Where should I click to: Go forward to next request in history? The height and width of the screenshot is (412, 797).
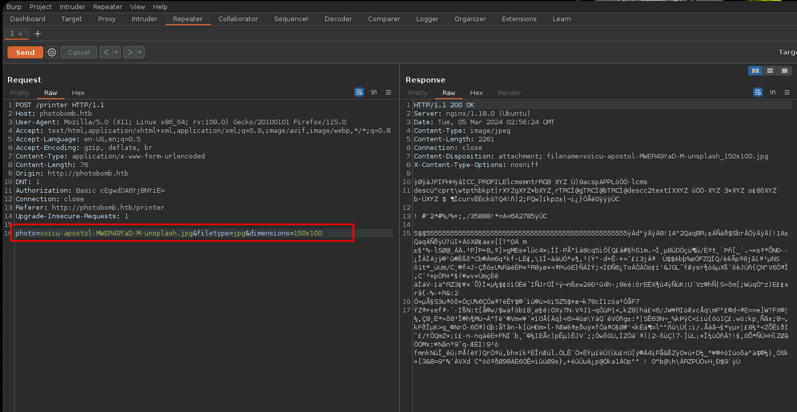coord(130,52)
